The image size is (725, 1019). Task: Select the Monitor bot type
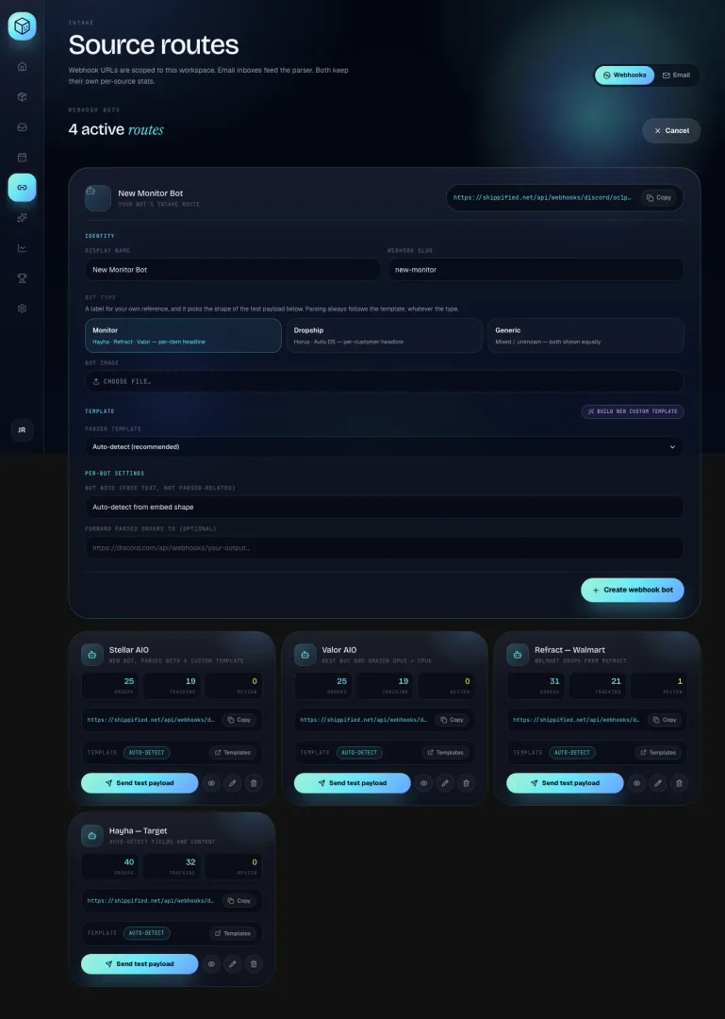[183, 335]
